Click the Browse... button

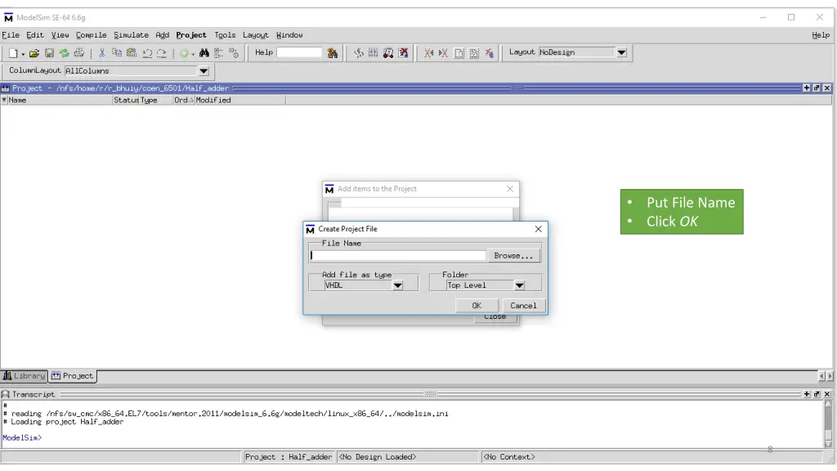pyautogui.click(x=513, y=256)
